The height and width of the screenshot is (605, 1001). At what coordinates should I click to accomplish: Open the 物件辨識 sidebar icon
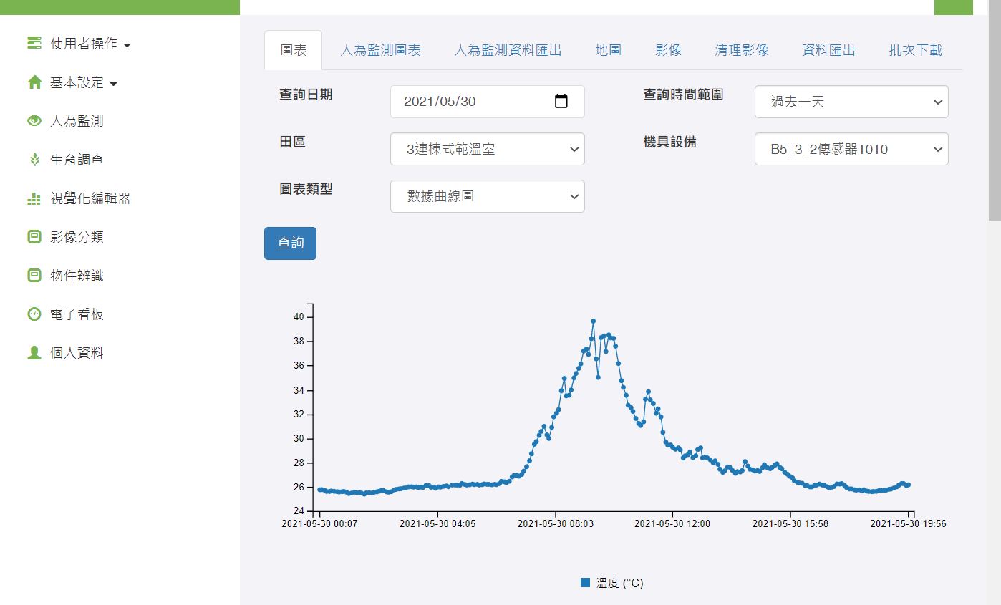coord(33,276)
